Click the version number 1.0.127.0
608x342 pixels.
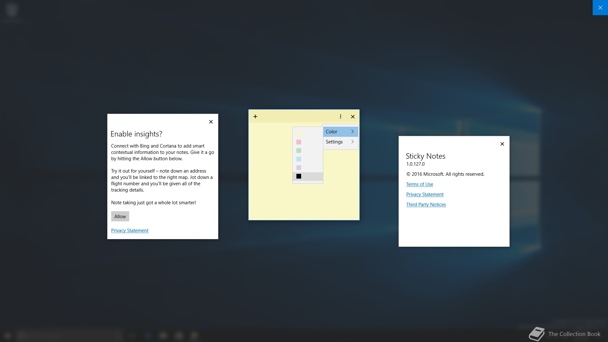point(415,164)
